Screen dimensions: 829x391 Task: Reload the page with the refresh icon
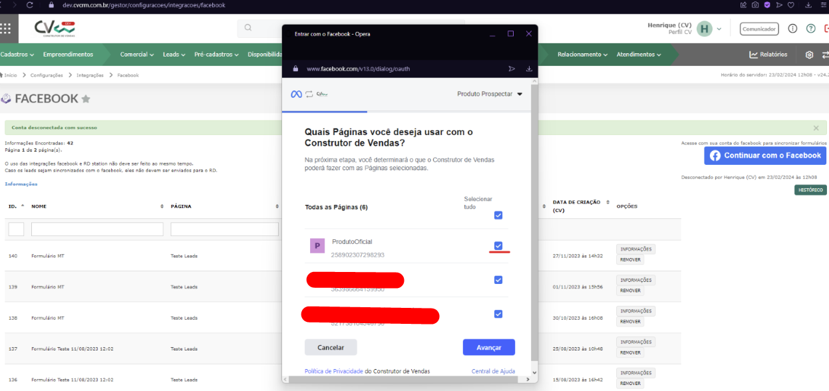[x=31, y=5]
